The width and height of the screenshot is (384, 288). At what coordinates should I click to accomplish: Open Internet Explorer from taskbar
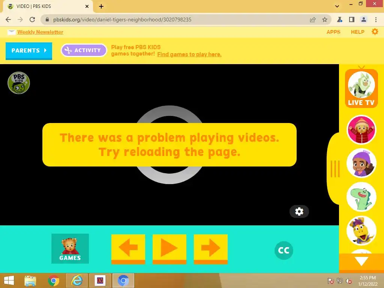tap(76, 280)
